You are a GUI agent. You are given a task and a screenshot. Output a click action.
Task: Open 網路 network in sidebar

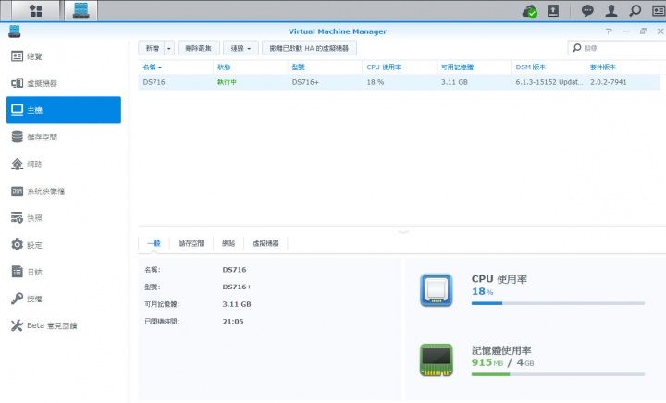coord(64,164)
